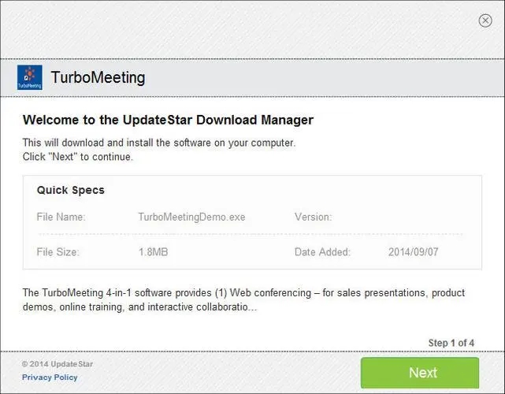505x394 pixels.
Task: Click the 1.8MB file size value
Action: click(154, 252)
